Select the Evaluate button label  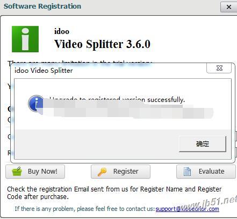[211, 172]
